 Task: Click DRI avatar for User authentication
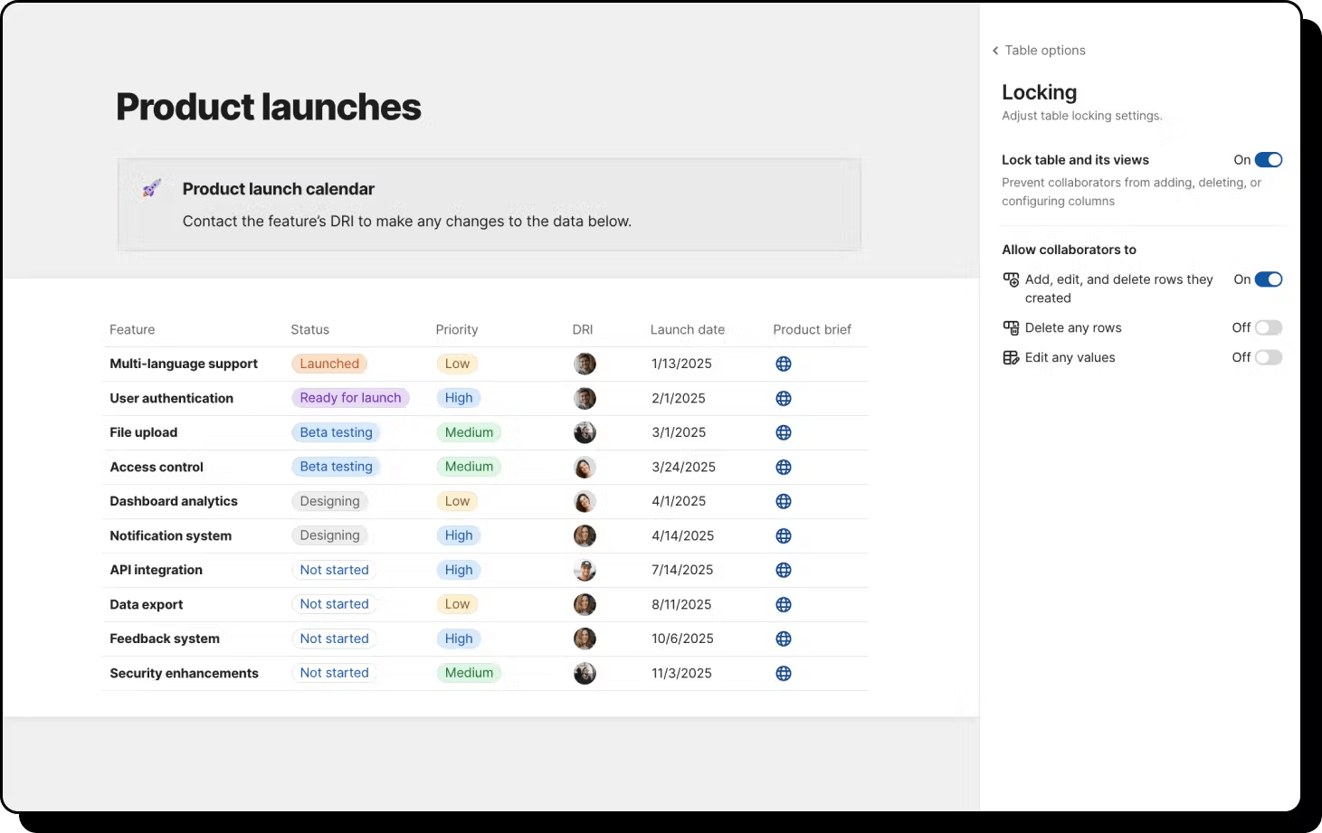click(585, 398)
